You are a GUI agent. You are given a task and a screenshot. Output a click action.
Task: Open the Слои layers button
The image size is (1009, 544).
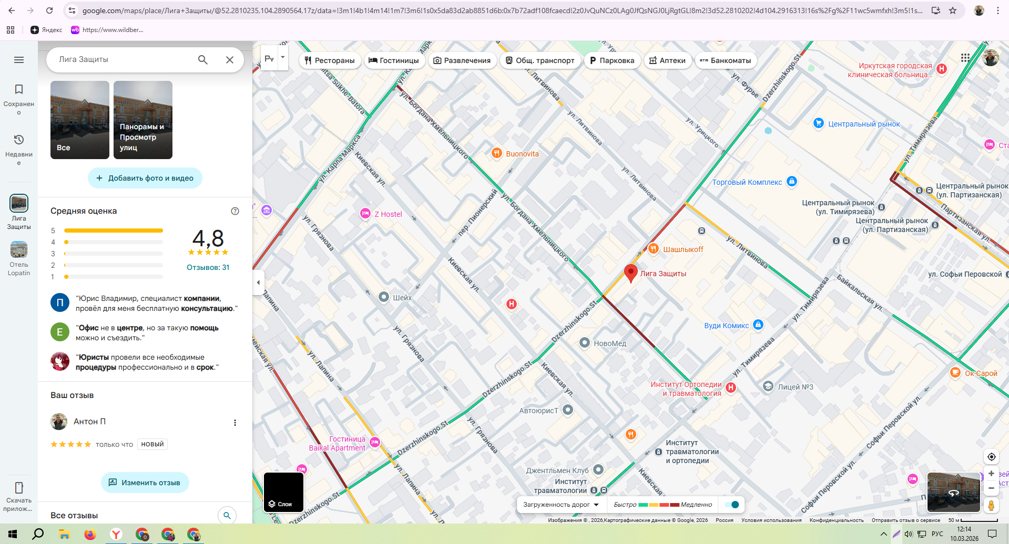tap(283, 492)
